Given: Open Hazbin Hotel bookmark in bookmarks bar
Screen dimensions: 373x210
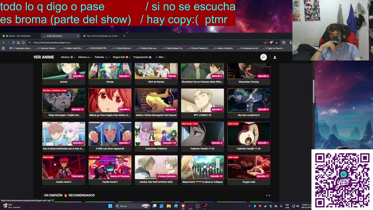Looking at the screenshot, I should click(x=72, y=48).
